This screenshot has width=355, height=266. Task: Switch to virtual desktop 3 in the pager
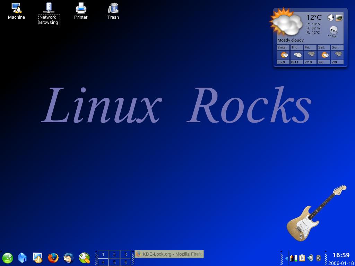[x=125, y=254]
